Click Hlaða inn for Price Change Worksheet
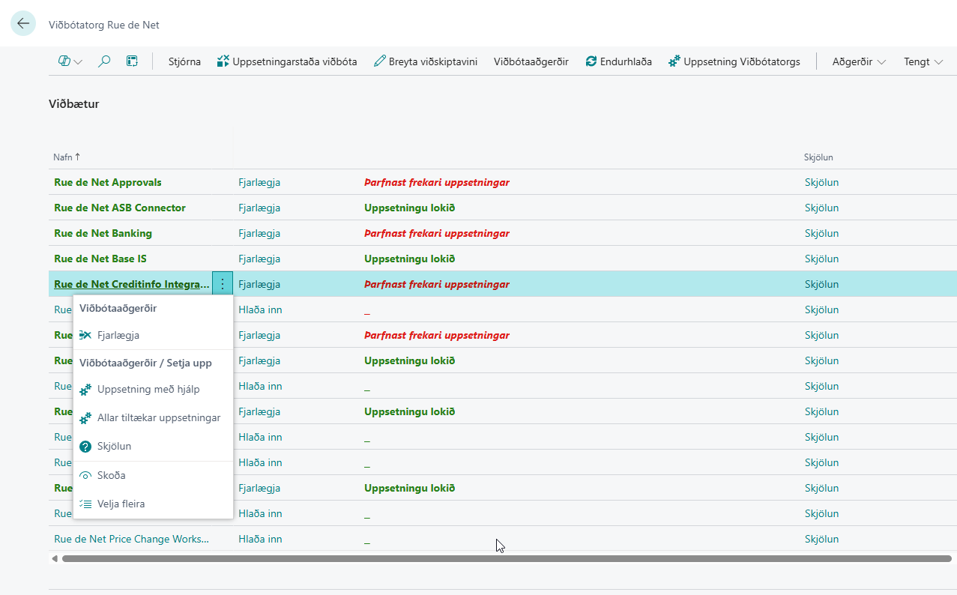This screenshot has height=595, width=957. point(260,539)
